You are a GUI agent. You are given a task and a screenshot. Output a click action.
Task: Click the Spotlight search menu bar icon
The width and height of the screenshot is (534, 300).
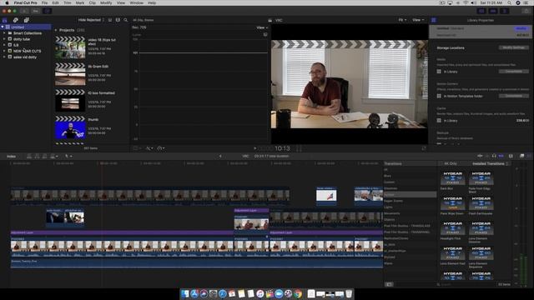[x=509, y=2]
